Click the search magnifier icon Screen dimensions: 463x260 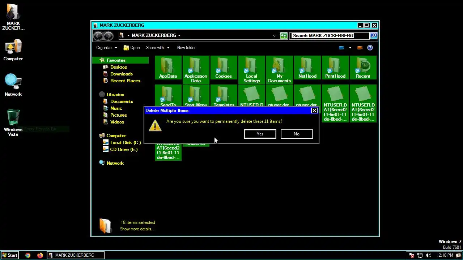coord(374,35)
